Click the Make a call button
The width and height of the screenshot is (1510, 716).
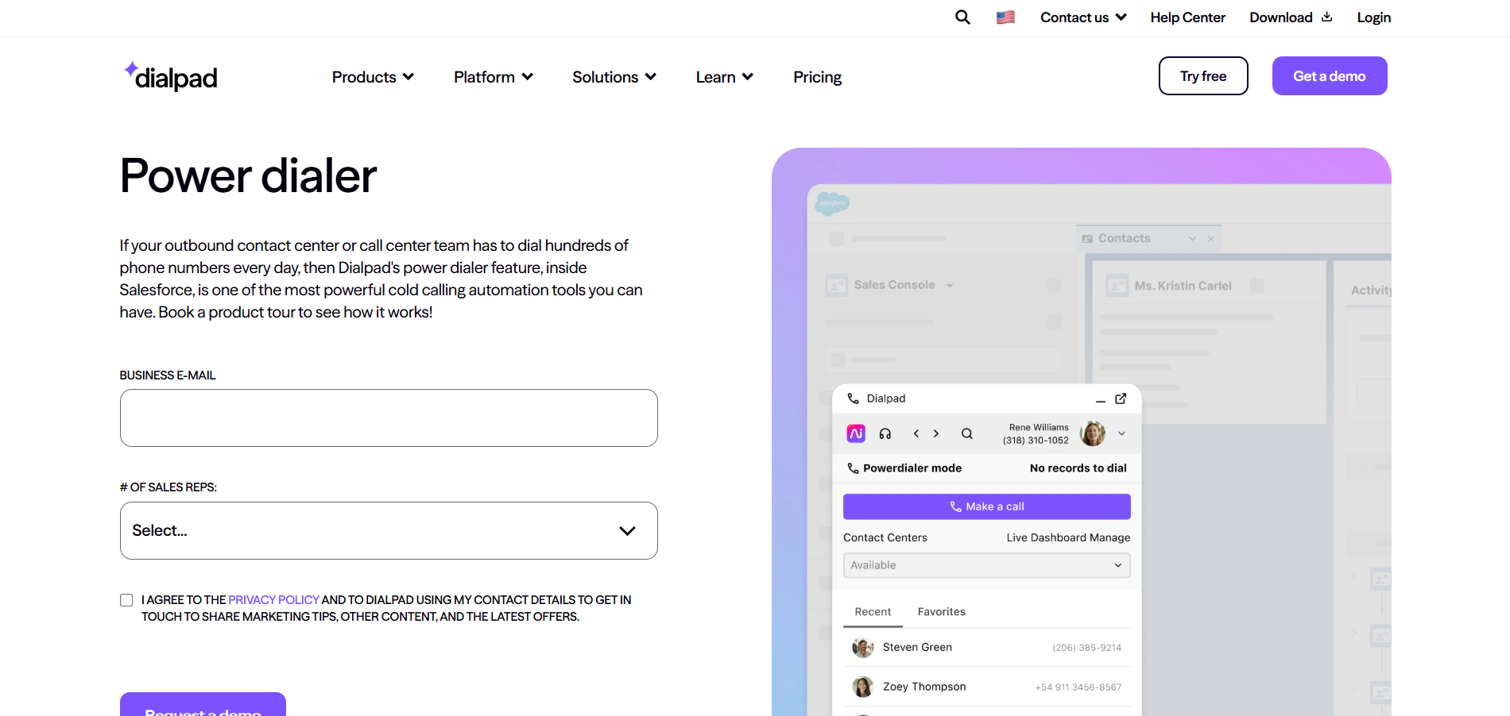pos(986,506)
